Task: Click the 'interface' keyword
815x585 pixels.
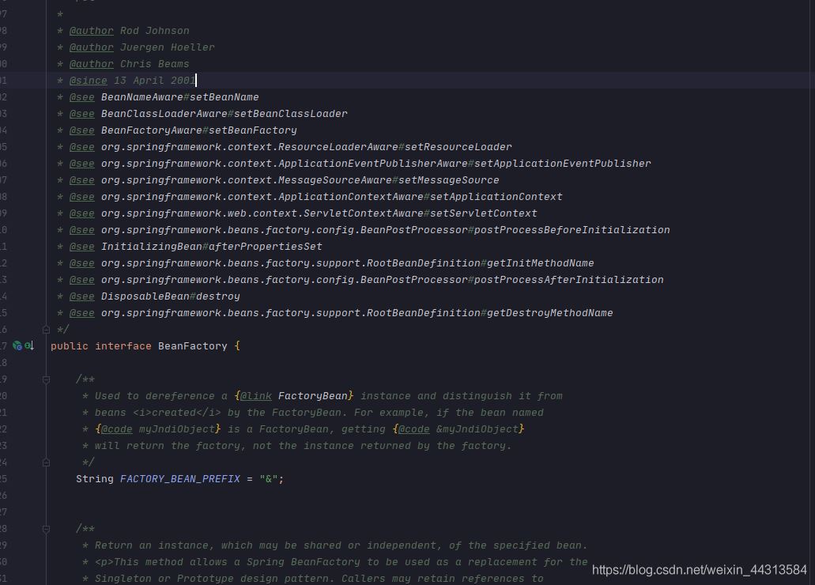Action: (x=123, y=346)
